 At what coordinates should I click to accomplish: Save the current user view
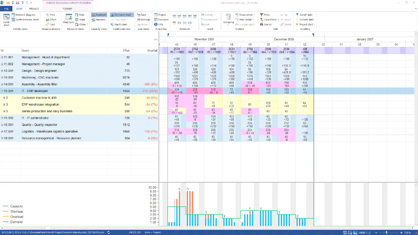142,15
